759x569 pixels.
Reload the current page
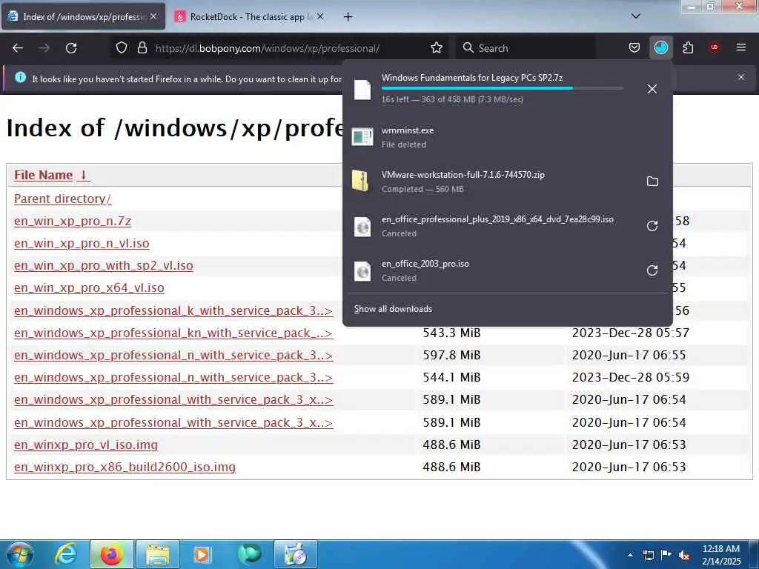pyautogui.click(x=71, y=48)
